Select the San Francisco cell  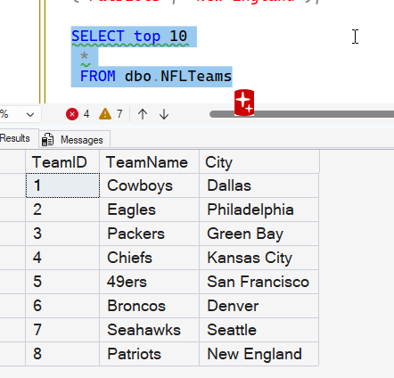click(259, 282)
